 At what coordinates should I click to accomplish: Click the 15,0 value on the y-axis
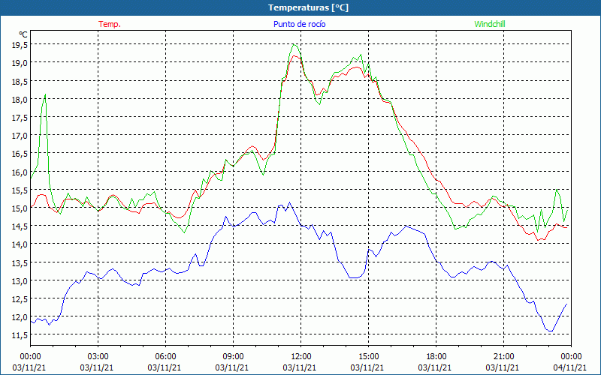(20, 208)
